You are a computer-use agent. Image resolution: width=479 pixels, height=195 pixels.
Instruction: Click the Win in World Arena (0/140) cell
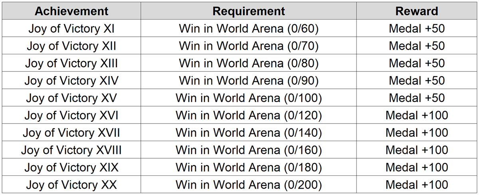click(x=249, y=133)
